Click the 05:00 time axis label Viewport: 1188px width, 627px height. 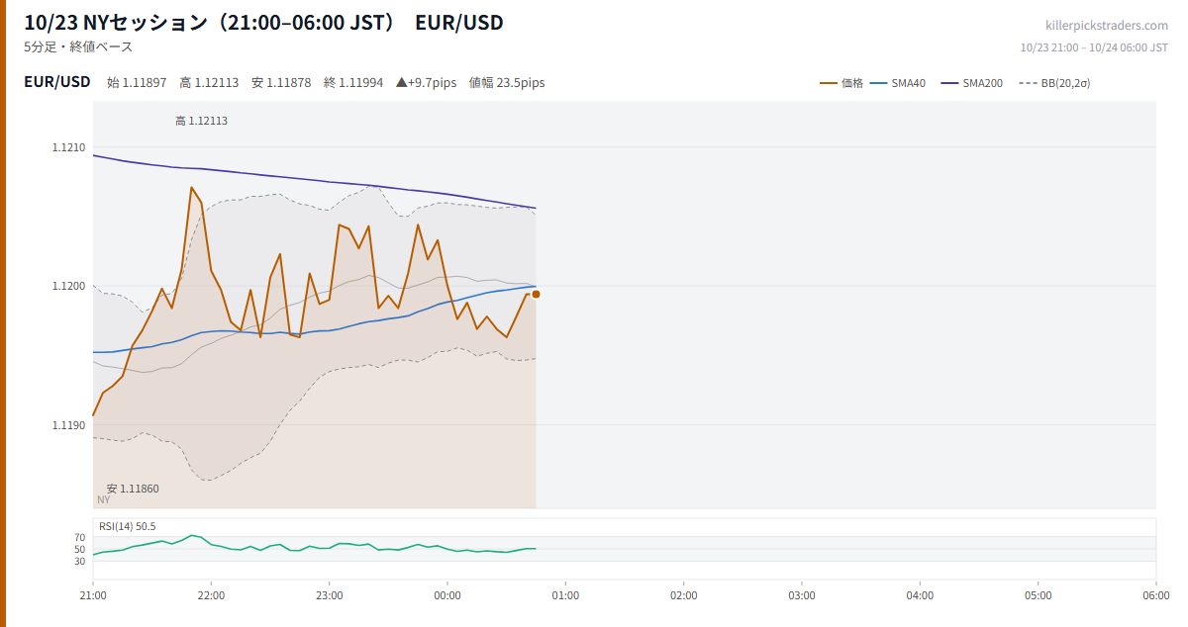click(1039, 595)
